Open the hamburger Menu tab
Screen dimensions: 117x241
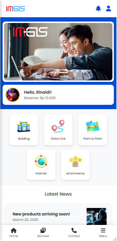tap(103, 233)
